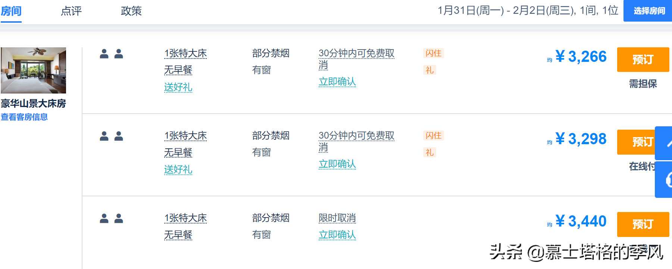Open the customer service headset floating button
Viewport: 672px width, 269px height.
tap(664, 180)
